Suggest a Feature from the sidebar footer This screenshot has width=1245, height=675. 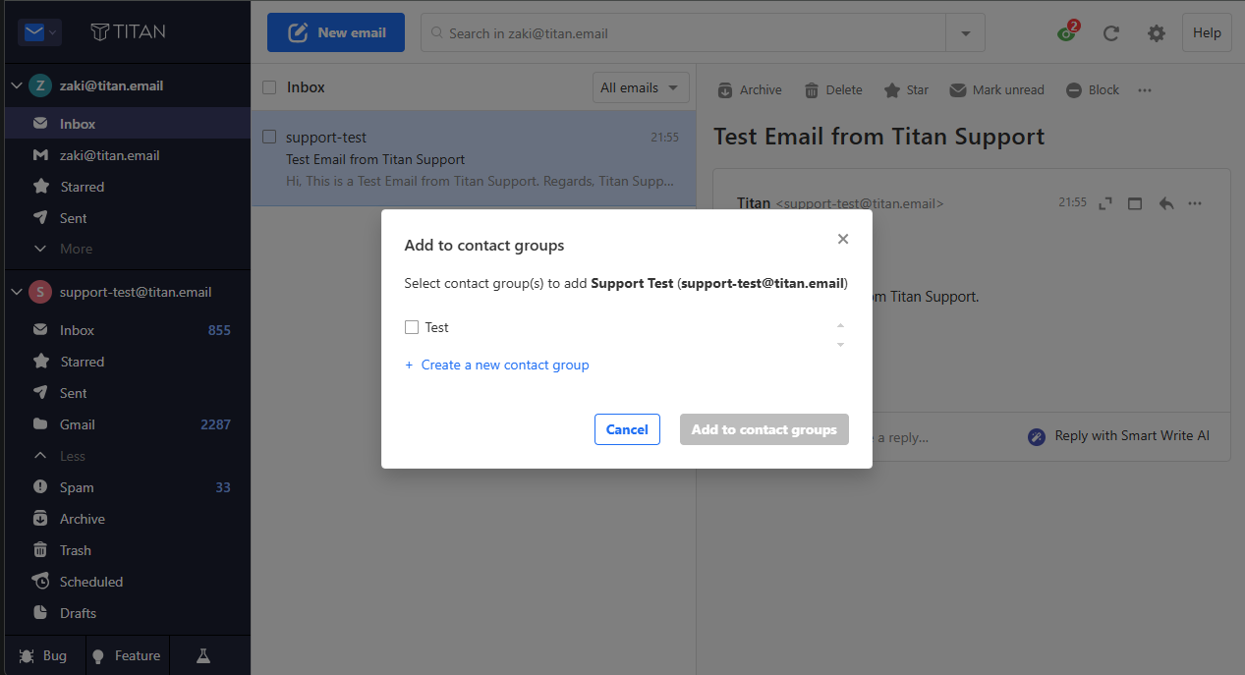click(127, 655)
